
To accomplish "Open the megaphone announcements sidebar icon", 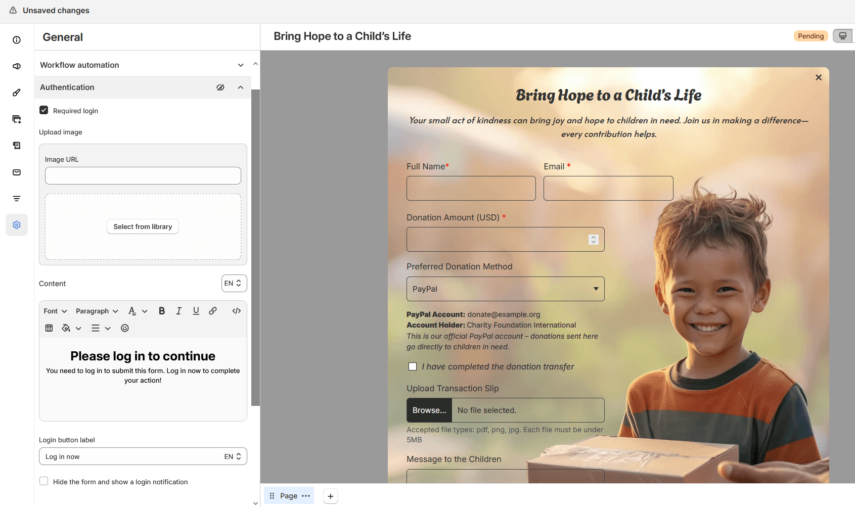I will pos(17,66).
